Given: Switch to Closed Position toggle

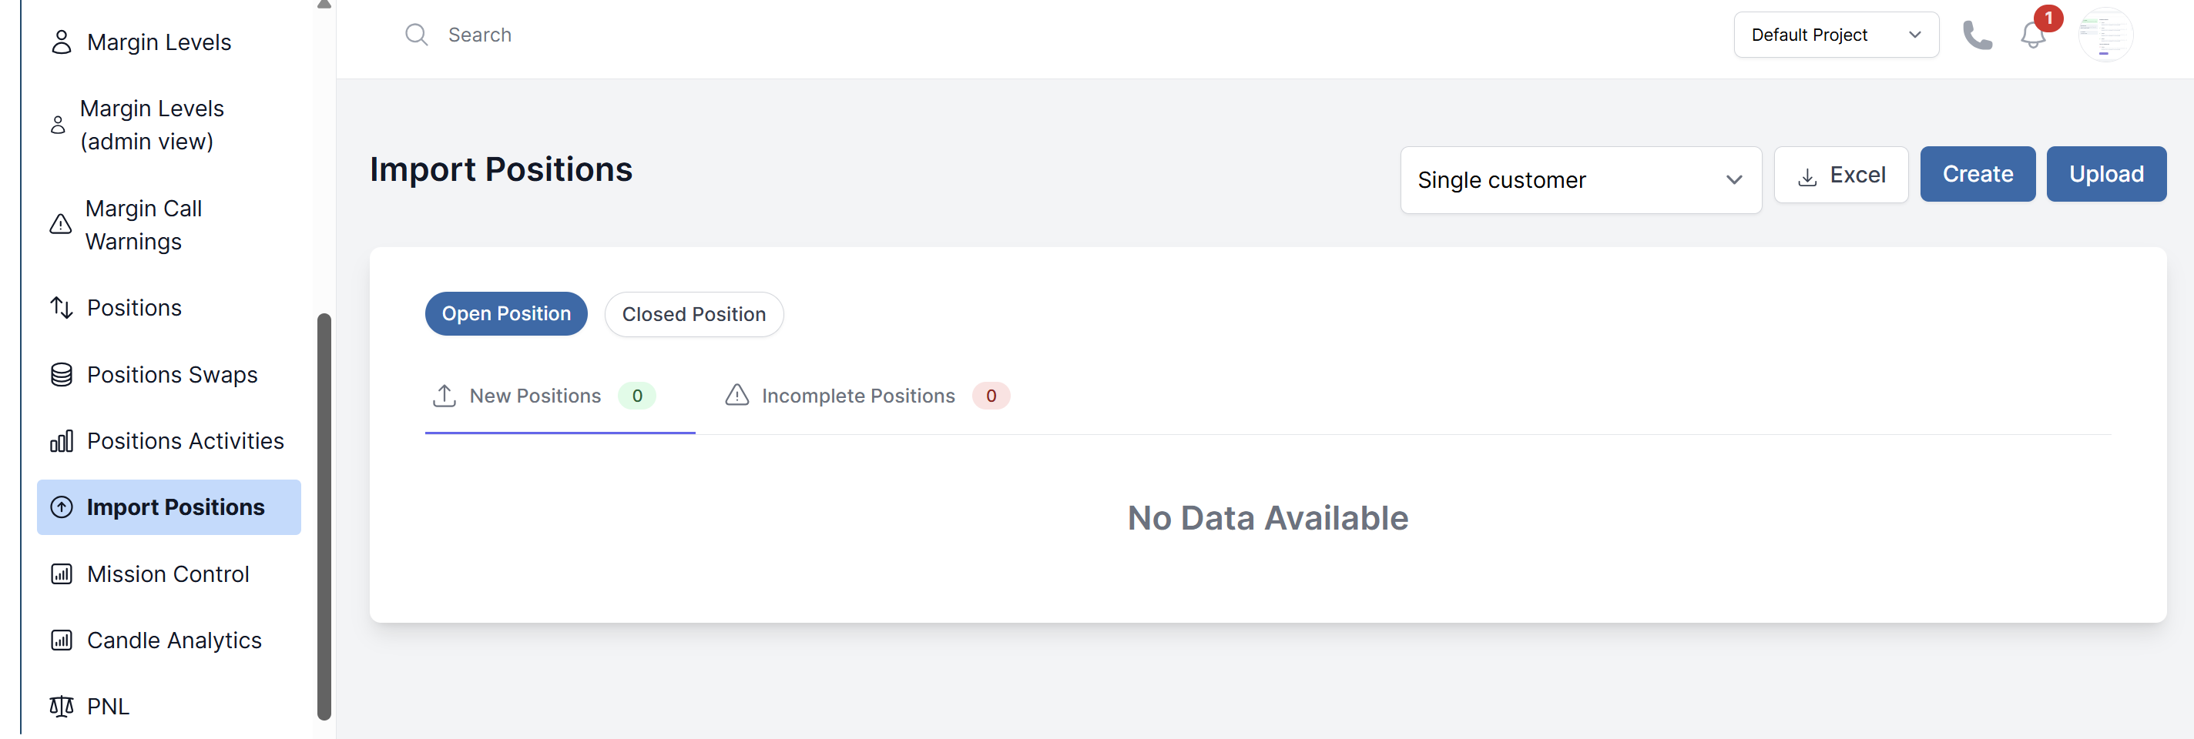Looking at the screenshot, I should coord(693,314).
